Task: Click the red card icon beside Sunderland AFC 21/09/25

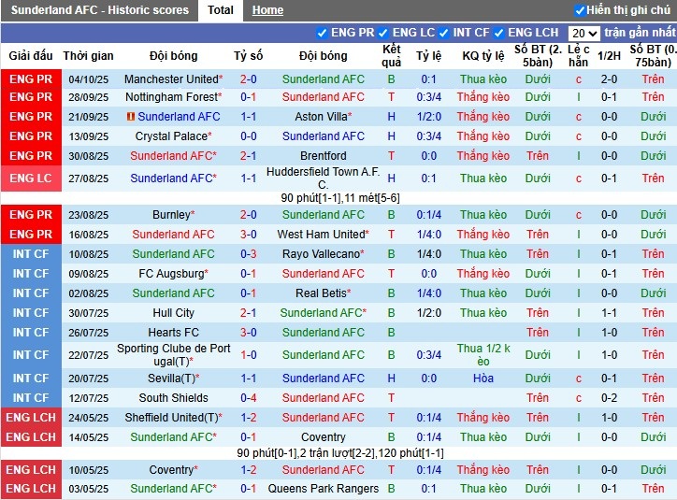Action: (x=131, y=117)
